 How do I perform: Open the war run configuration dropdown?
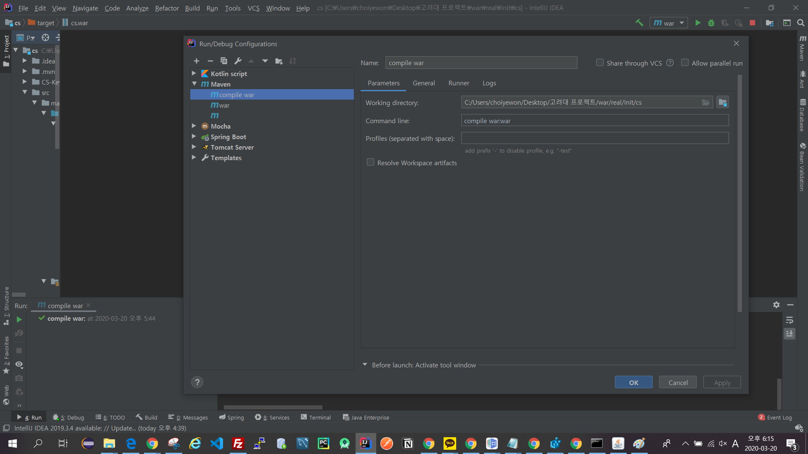tap(669, 23)
